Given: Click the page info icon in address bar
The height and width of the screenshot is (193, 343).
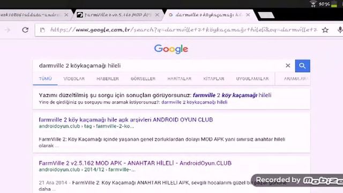Looking at the screenshot, I should coord(42,30).
